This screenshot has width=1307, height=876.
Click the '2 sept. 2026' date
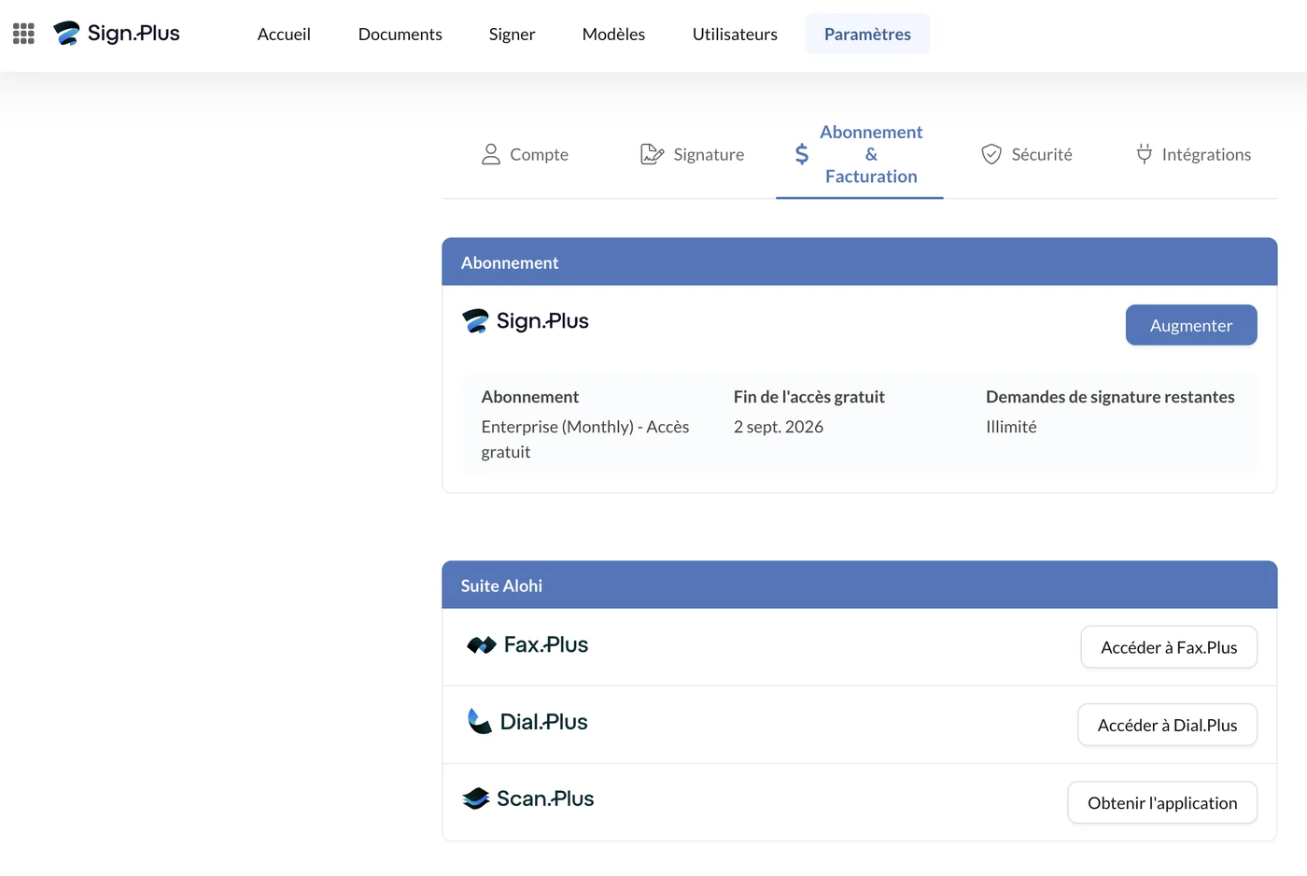[x=779, y=427]
